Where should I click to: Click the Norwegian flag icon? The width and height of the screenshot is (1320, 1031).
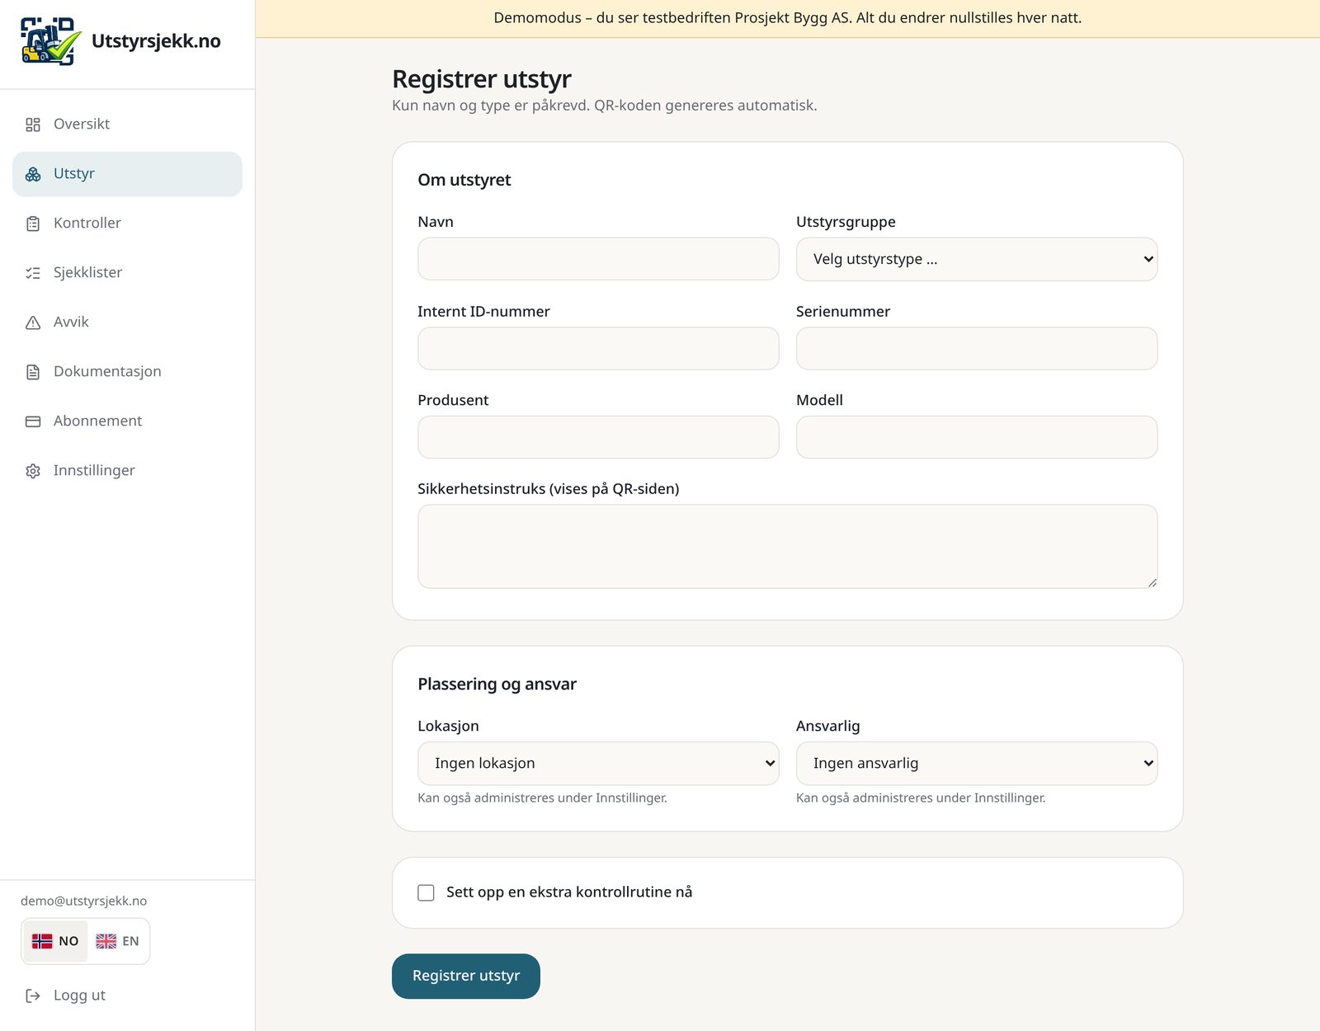(42, 941)
